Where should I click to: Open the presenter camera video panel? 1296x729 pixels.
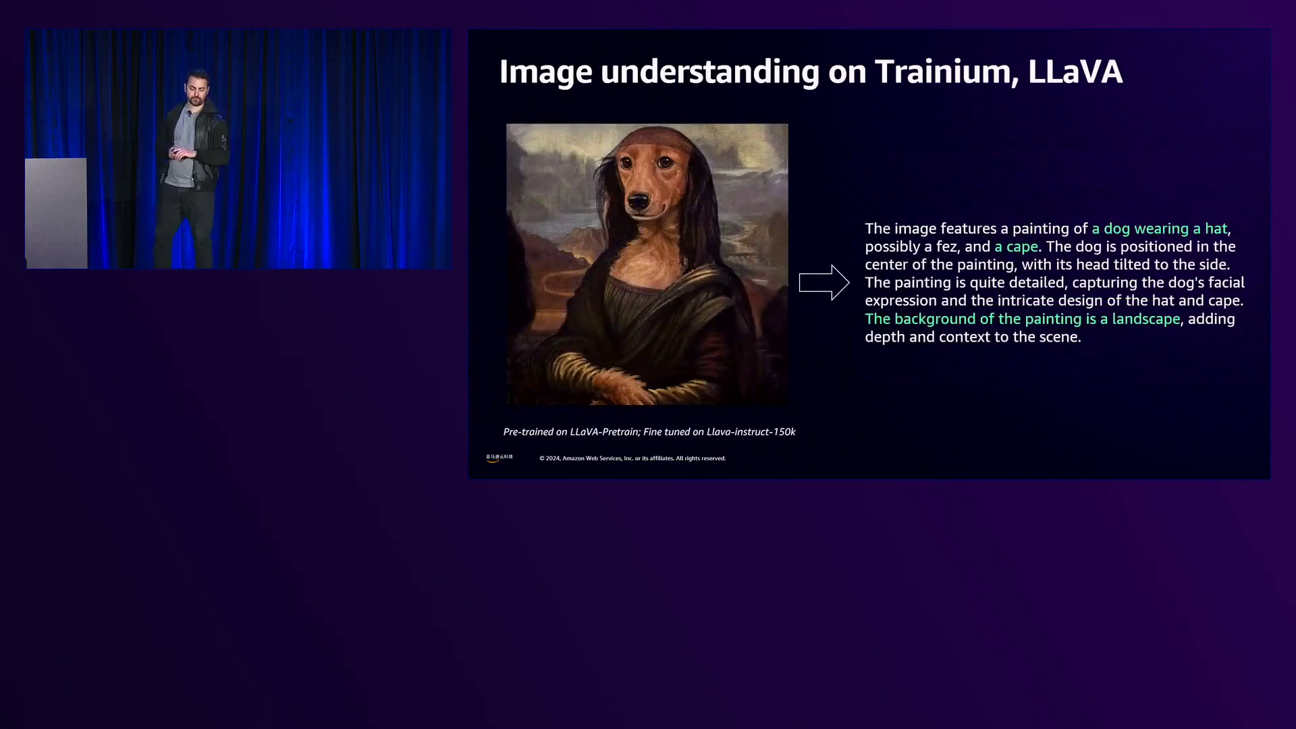pos(238,148)
